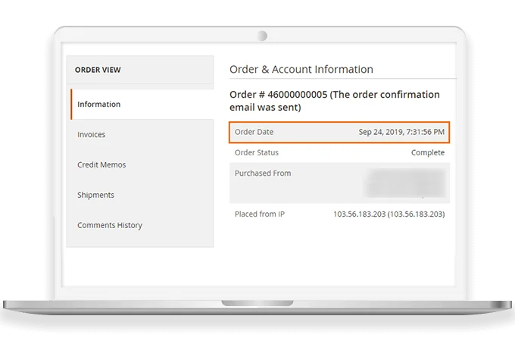
Task: Go to the Shipments tab
Action: pyautogui.click(x=96, y=196)
